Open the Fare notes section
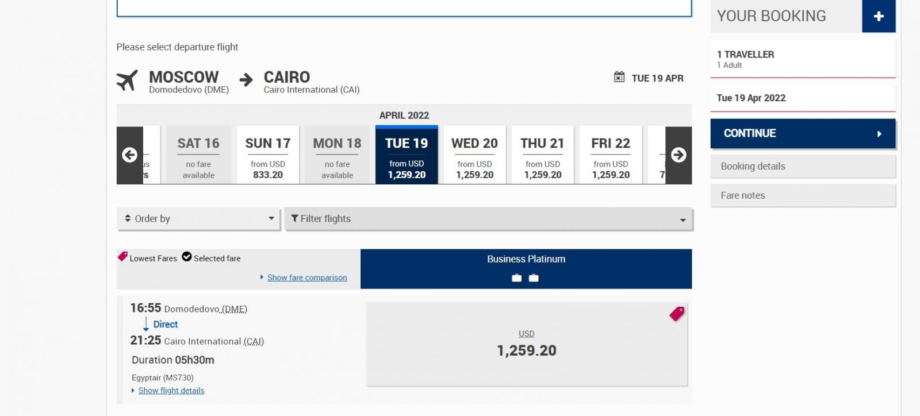This screenshot has height=416, width=920. (x=803, y=195)
